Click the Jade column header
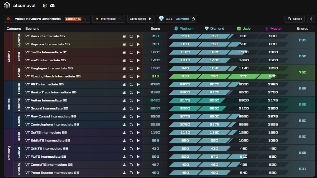317x178 pixels. [x=244, y=29]
